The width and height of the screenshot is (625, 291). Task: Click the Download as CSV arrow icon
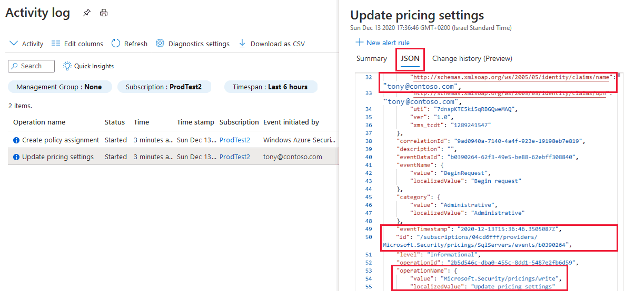point(242,44)
